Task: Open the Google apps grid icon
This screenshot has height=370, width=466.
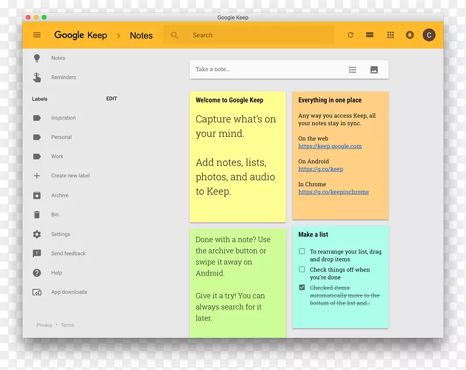Action: pyautogui.click(x=390, y=35)
